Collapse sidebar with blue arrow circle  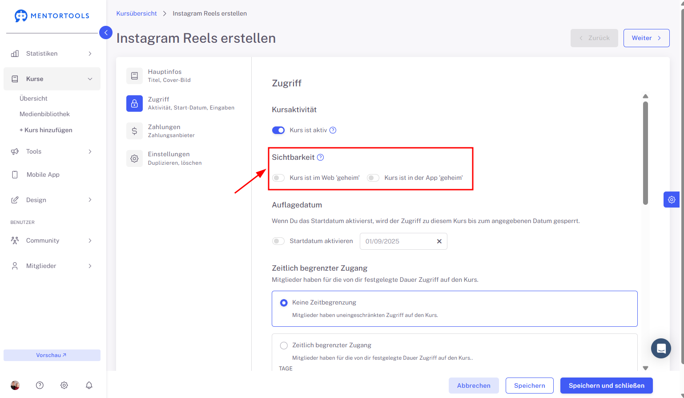106,32
